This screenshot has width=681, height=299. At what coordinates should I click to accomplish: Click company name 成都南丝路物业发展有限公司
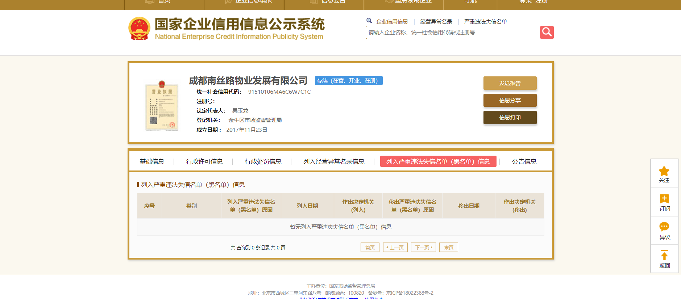248,80
